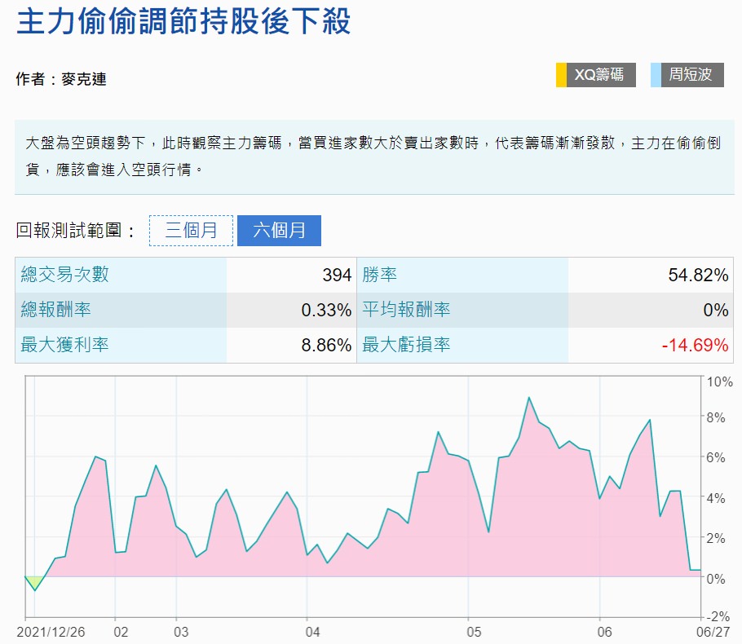Click the chart's highest peak in mid-May
The height and width of the screenshot is (644, 742).
(528, 399)
